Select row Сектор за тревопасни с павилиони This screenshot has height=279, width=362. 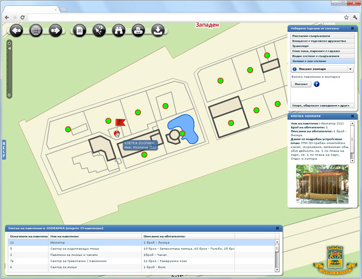[x=142, y=261]
